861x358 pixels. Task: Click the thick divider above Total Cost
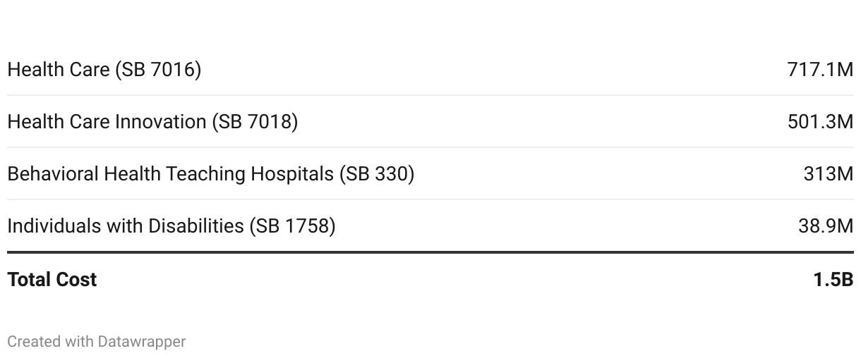coord(430,252)
